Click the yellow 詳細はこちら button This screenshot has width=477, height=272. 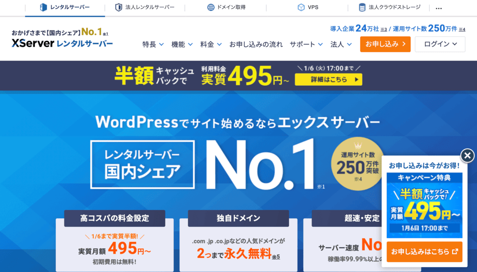coord(328,80)
